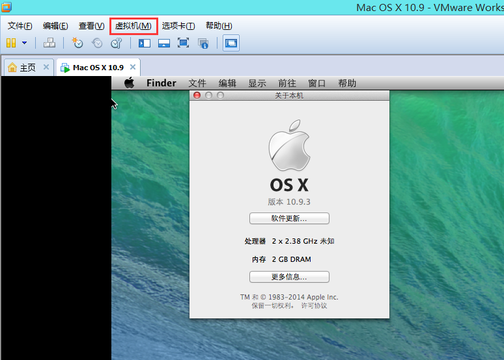
Task: Open the macOS 文件 menu
Action: click(x=197, y=83)
